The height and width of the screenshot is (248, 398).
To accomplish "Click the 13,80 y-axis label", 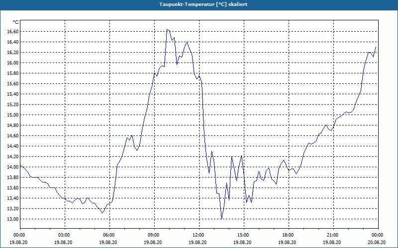I will 12,178.
